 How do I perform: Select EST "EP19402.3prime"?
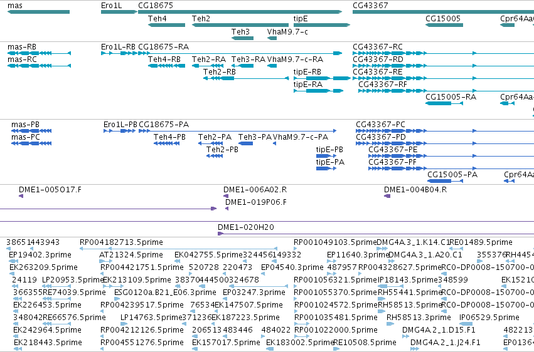point(40,255)
